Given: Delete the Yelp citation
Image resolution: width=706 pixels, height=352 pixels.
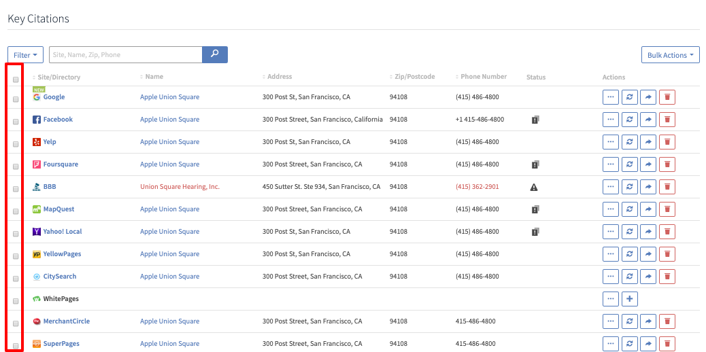Looking at the screenshot, I should tap(667, 142).
